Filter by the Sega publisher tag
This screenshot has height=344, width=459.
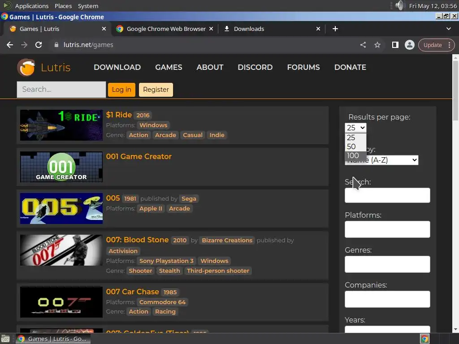[x=189, y=198]
